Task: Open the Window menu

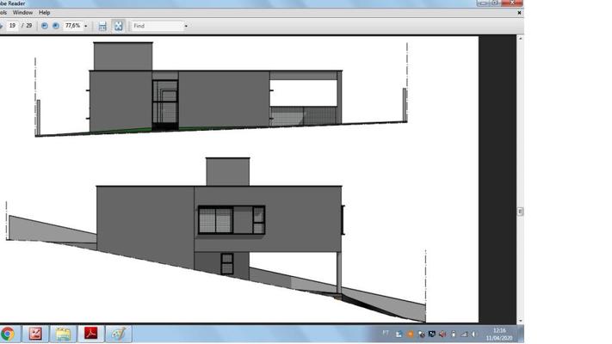Action: coord(23,13)
